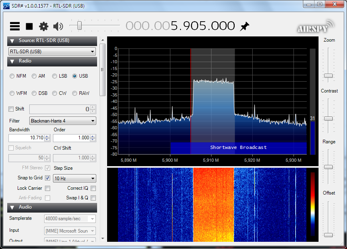This screenshot has width=347, height=249.
Task: Click the Bandwidth field showing 10.710
Action: coord(26,138)
